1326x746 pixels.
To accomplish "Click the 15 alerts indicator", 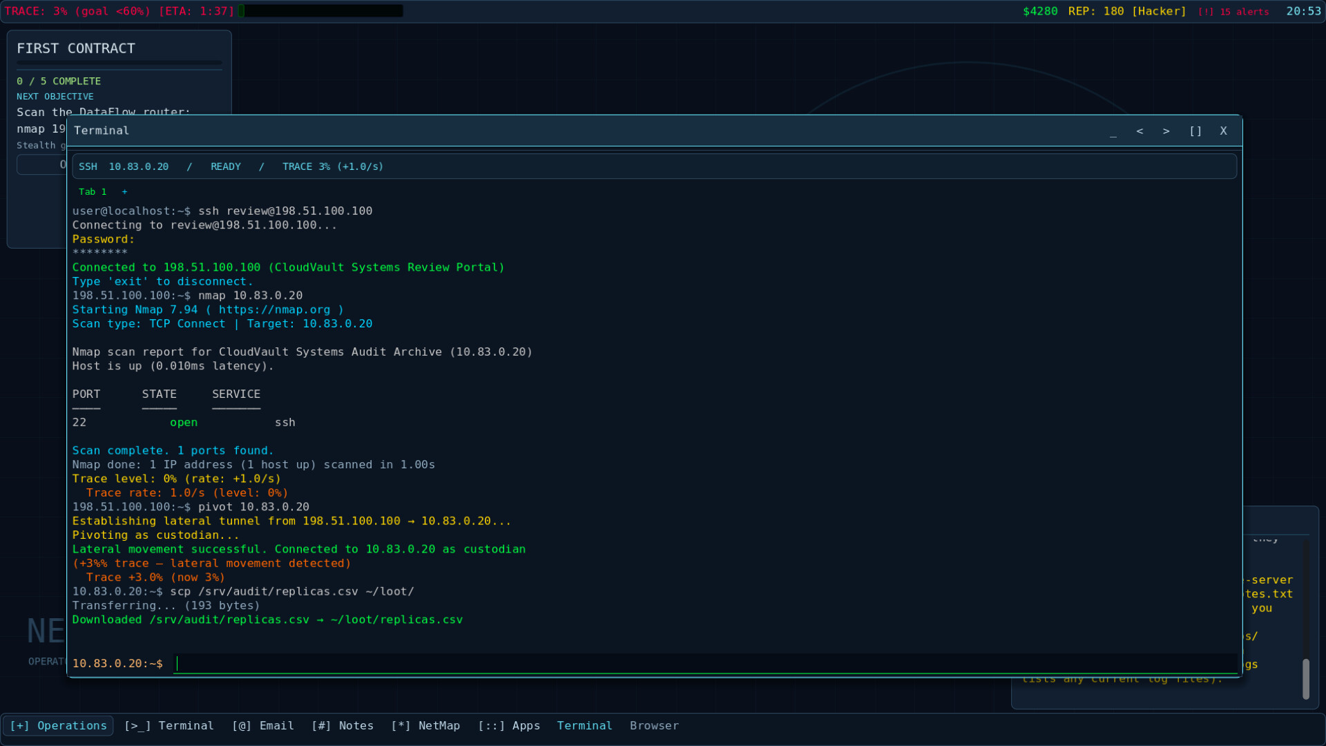I will point(1233,11).
